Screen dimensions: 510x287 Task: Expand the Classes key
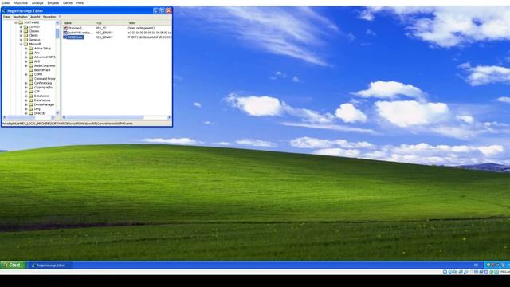[x=21, y=31]
